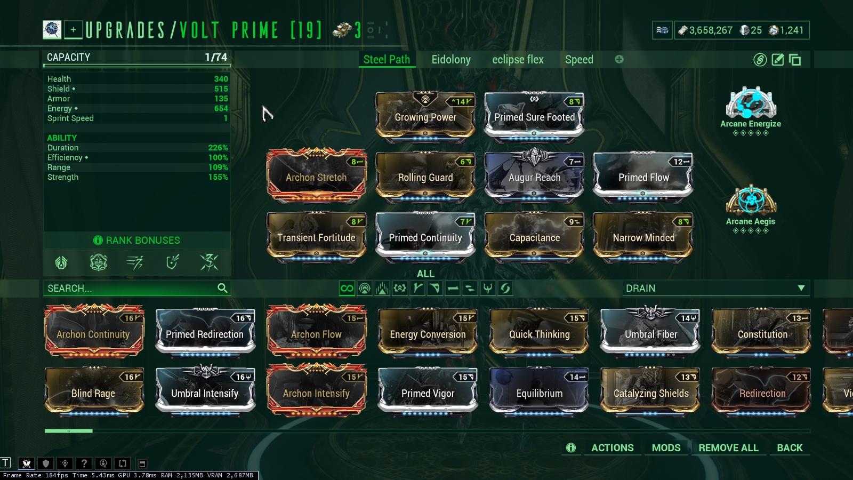
Task: Click the rename config pencil icon
Action: (x=778, y=60)
